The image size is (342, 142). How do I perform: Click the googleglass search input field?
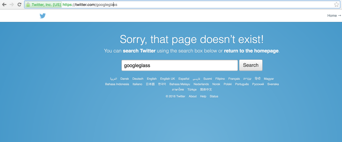pyautogui.click(x=180, y=65)
